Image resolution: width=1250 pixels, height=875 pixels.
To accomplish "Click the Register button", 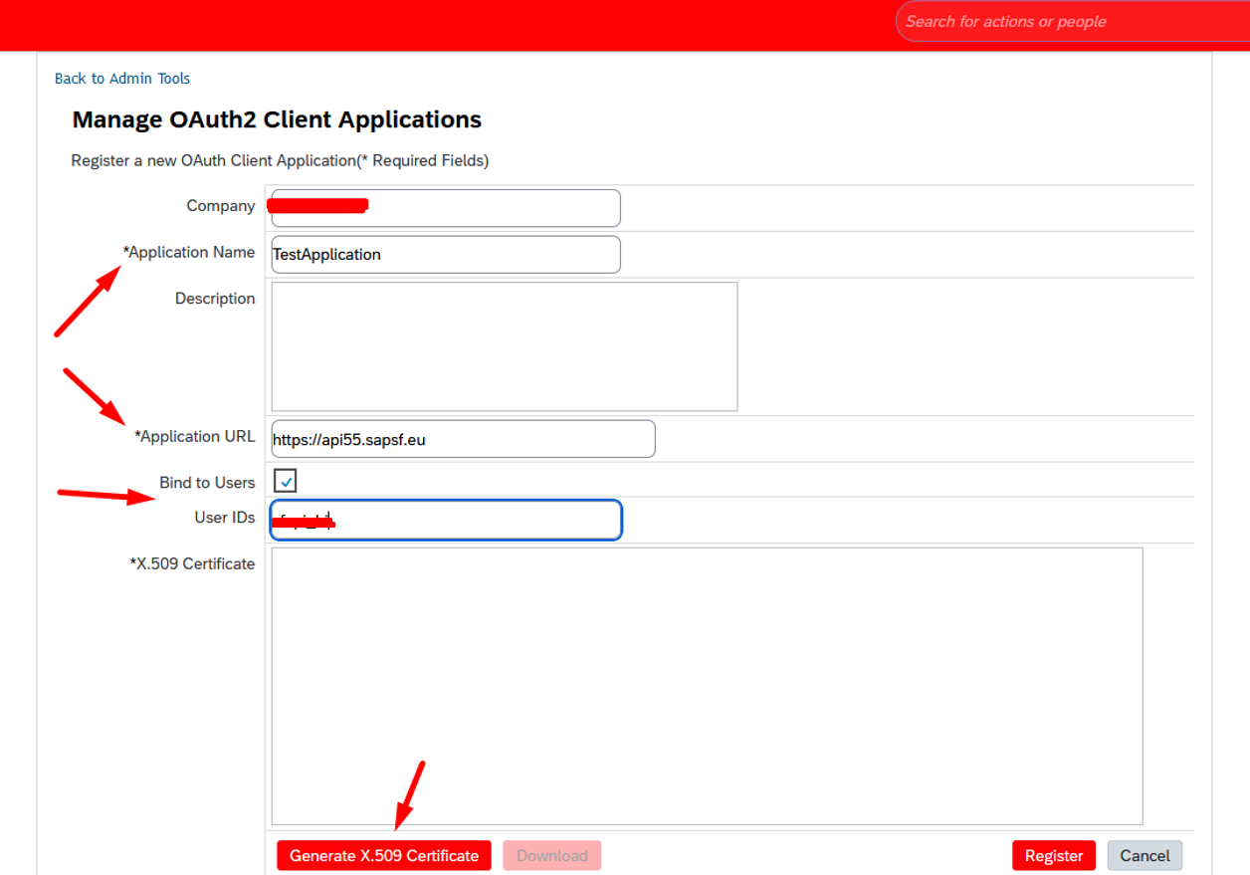I will tap(1054, 855).
